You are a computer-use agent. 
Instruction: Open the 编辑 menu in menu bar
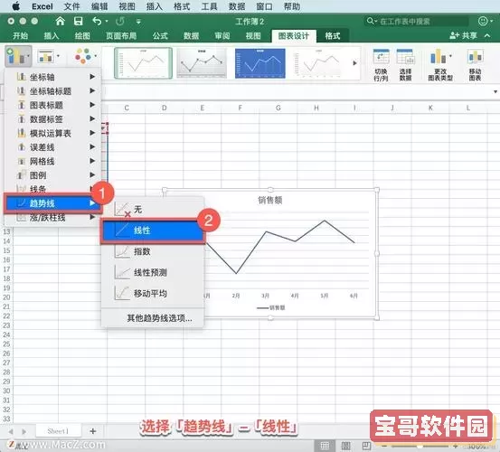point(99,6)
